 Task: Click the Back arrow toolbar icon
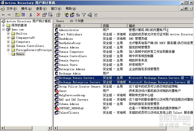click(4, 15)
